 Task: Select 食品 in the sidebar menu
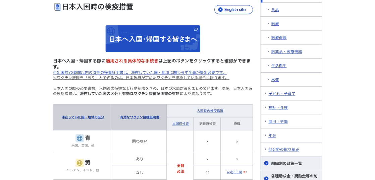tap(275, 10)
